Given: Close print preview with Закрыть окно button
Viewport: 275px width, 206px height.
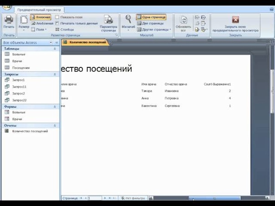Looking at the screenshot, I should 235,23.
